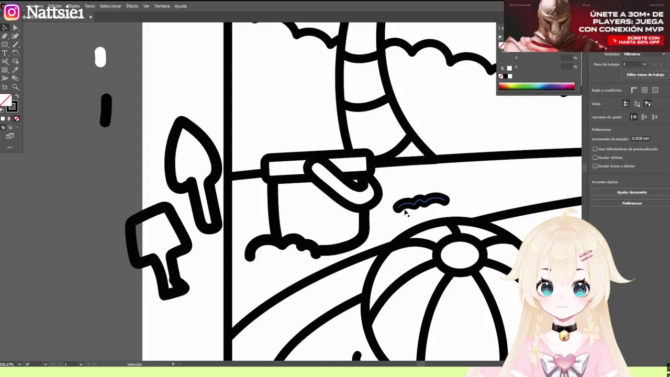The height and width of the screenshot is (377, 670).
Task: Open Instagram logo in stream overlay
Action: [12, 12]
